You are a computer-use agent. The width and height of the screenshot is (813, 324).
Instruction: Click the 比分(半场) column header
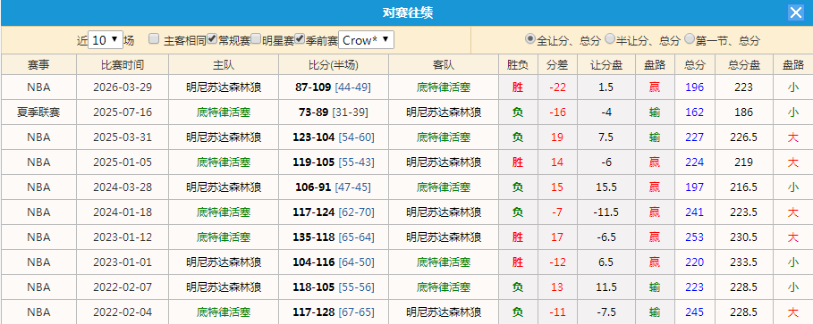point(334,64)
